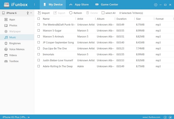This screenshot has height=119, width=174.
Task: Click the Videos clapperboard icon
Action: point(6,55)
